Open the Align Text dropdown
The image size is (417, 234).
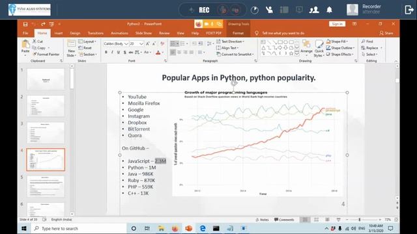coord(227,47)
